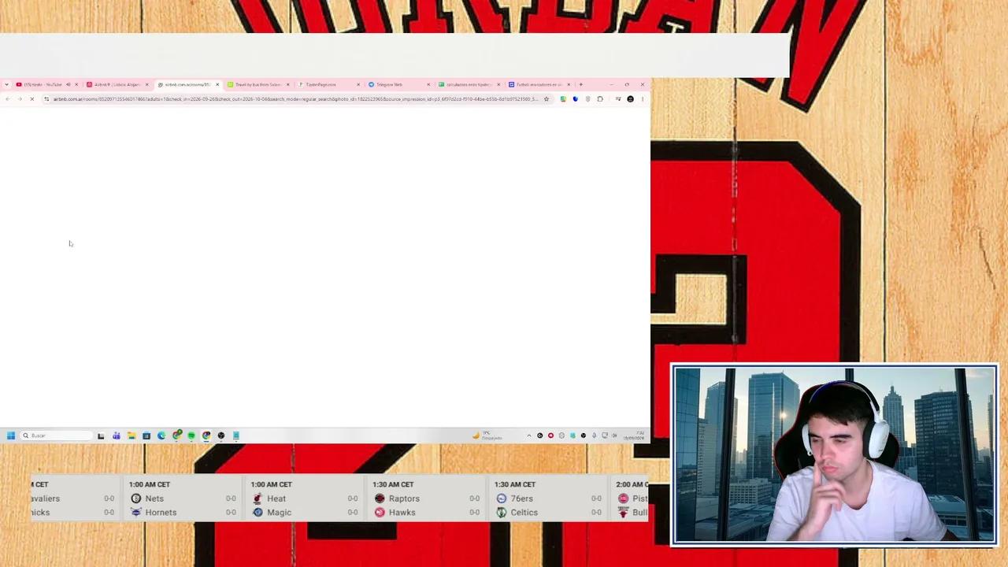Open Task View on the taskbar
This screenshot has height=567, width=1008.
[x=101, y=435]
